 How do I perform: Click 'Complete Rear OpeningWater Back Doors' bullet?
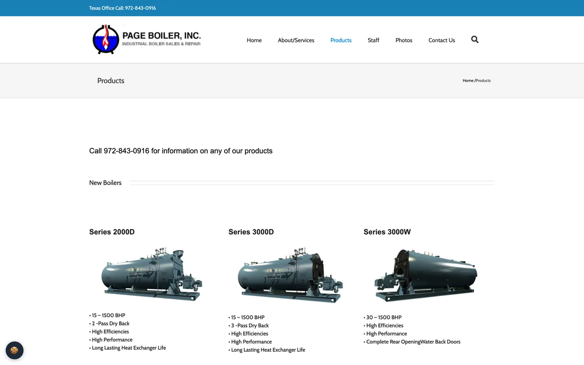click(413, 342)
